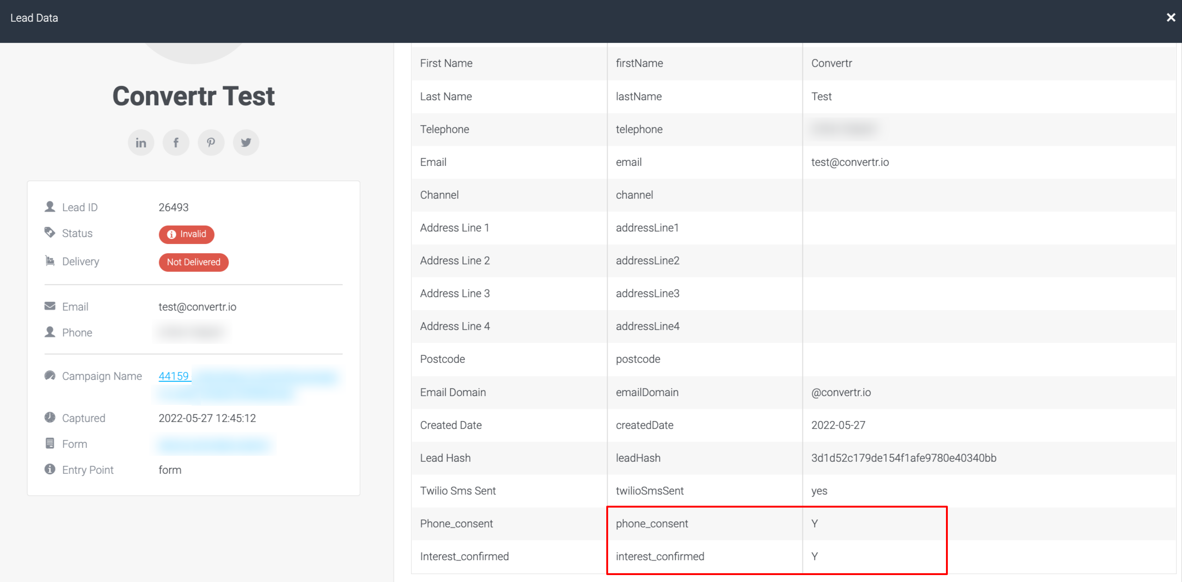
Task: Open the Twitter social icon
Action: (x=246, y=142)
